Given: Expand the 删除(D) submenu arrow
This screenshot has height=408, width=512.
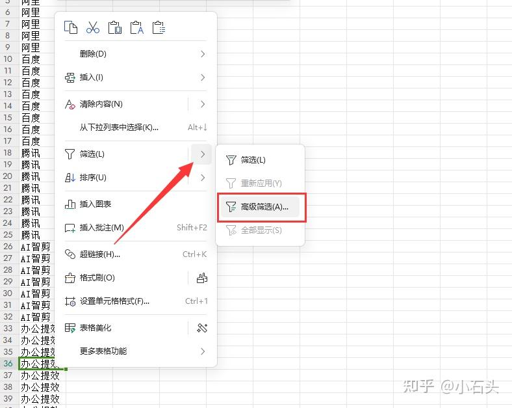Looking at the screenshot, I should tap(203, 54).
